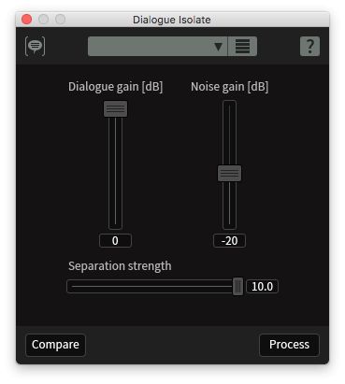Click the Process button
Screen dimensions: 345x384
coord(289,345)
